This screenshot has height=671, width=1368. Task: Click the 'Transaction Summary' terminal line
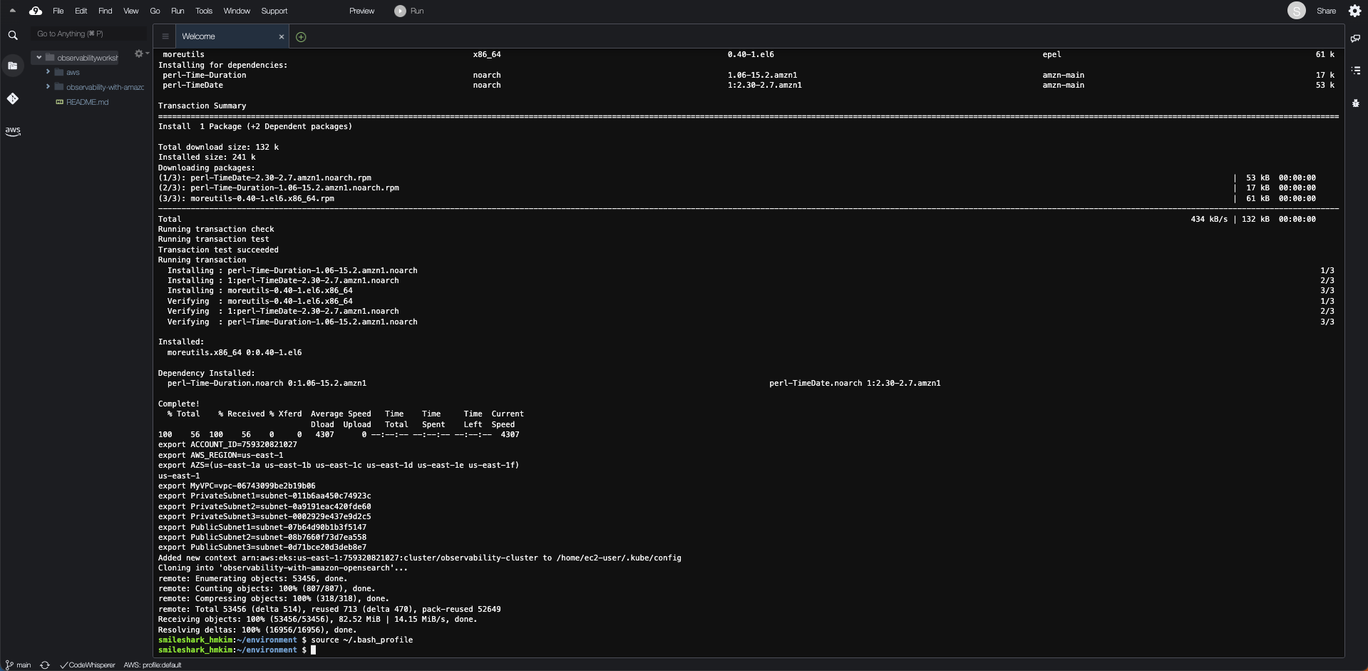(x=202, y=106)
